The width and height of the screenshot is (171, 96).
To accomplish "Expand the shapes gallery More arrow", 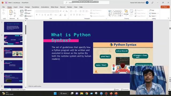I will 122,15.
